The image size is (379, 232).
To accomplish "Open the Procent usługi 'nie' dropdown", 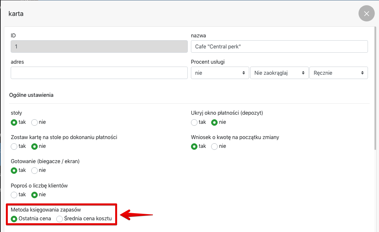I will [220, 73].
